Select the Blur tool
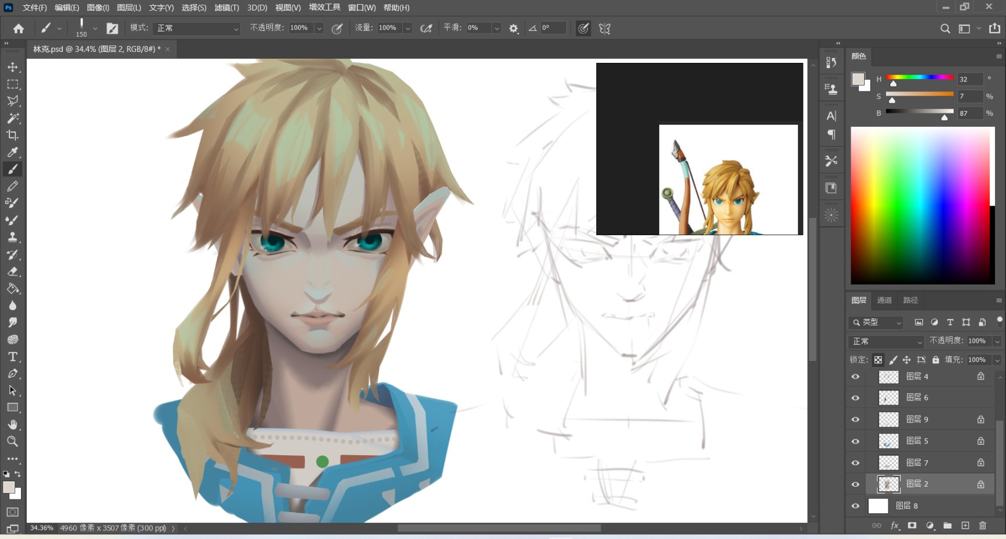This screenshot has width=1006, height=539. click(12, 305)
